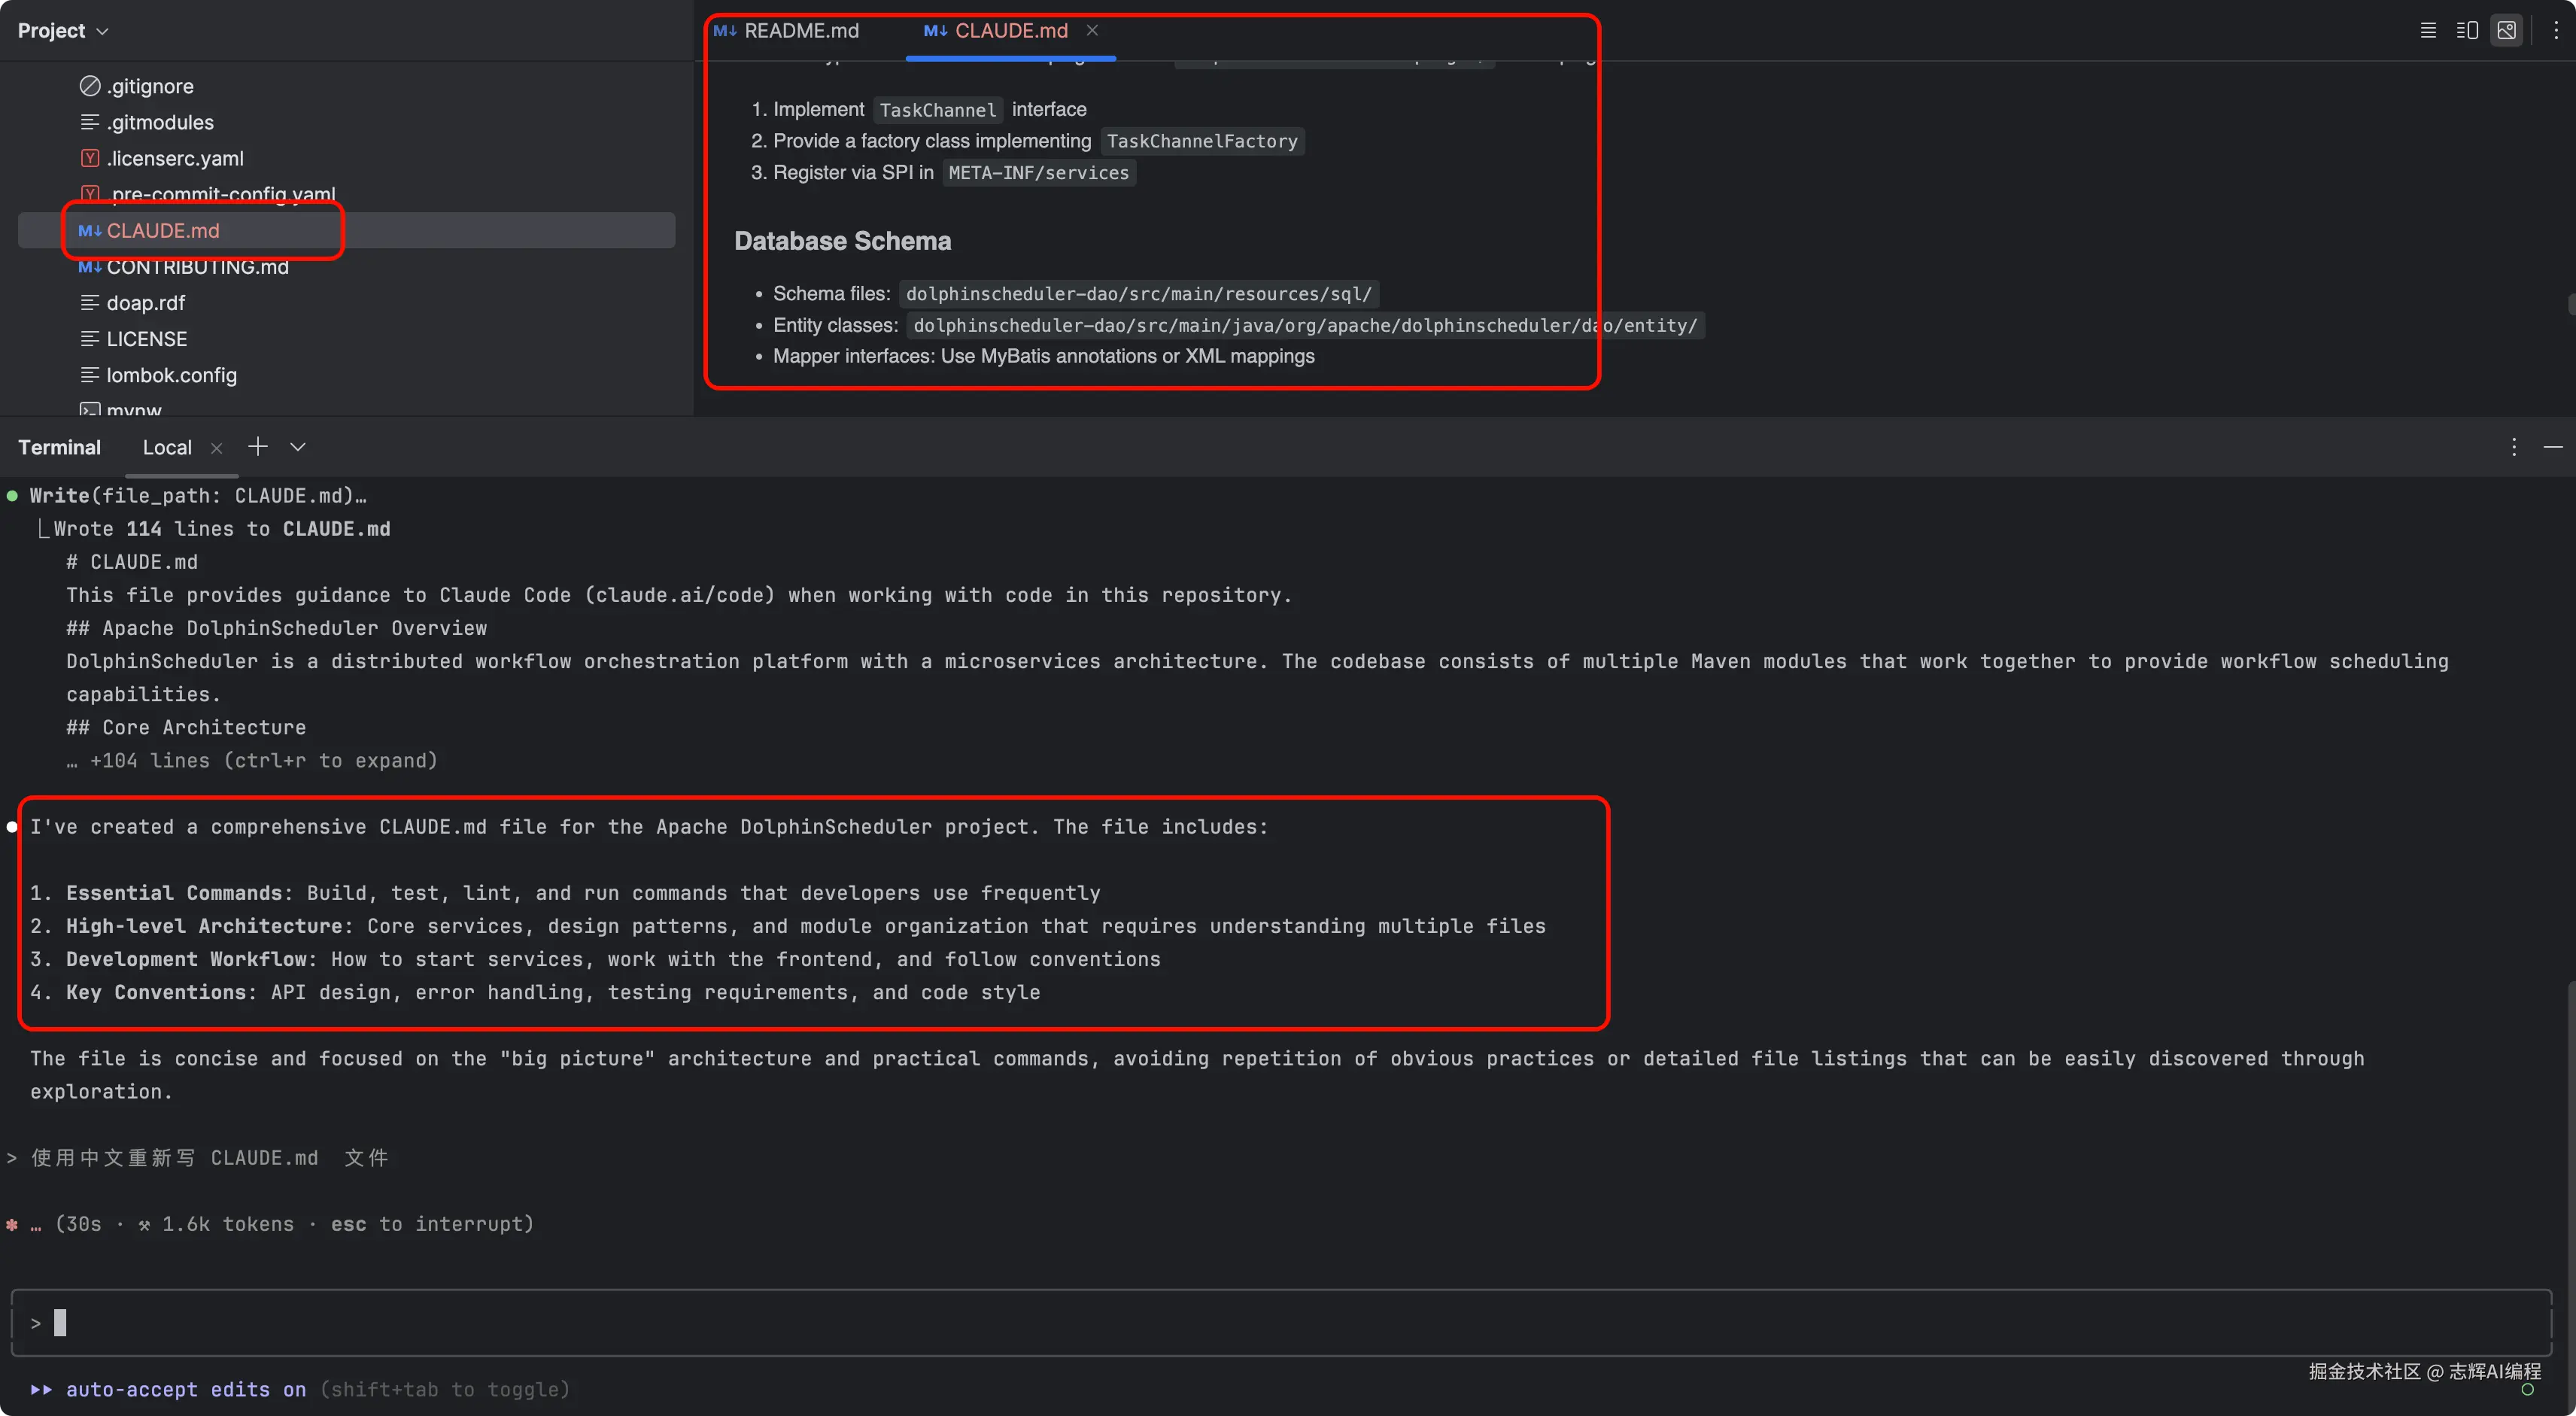The height and width of the screenshot is (1416, 2576).
Task: Close the Local terminal tab
Action: tap(216, 448)
